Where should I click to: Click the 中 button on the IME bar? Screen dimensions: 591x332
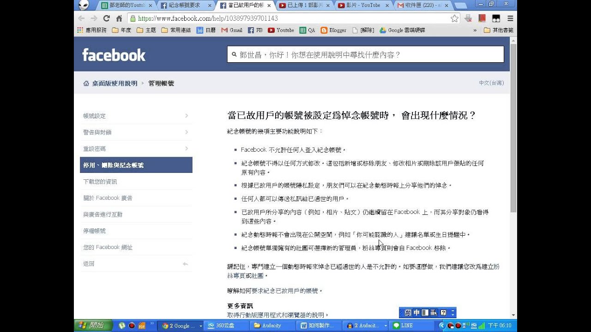click(416, 313)
